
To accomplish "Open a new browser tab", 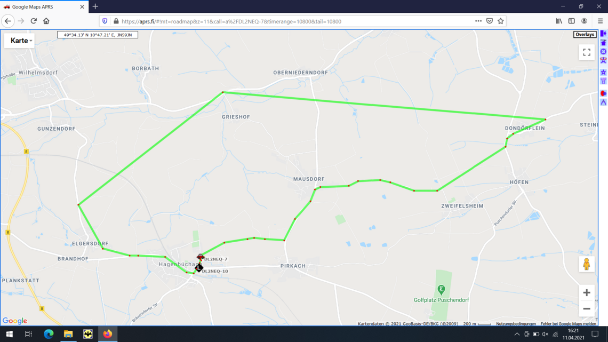I will pos(95,6).
